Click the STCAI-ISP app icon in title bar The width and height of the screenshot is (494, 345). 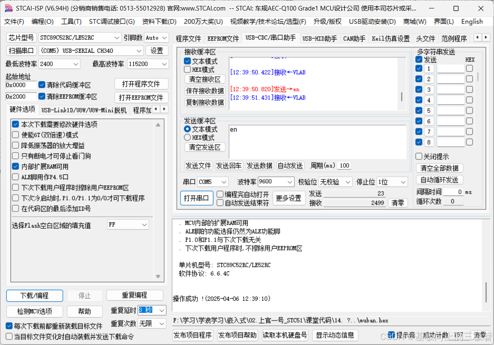[8, 8]
